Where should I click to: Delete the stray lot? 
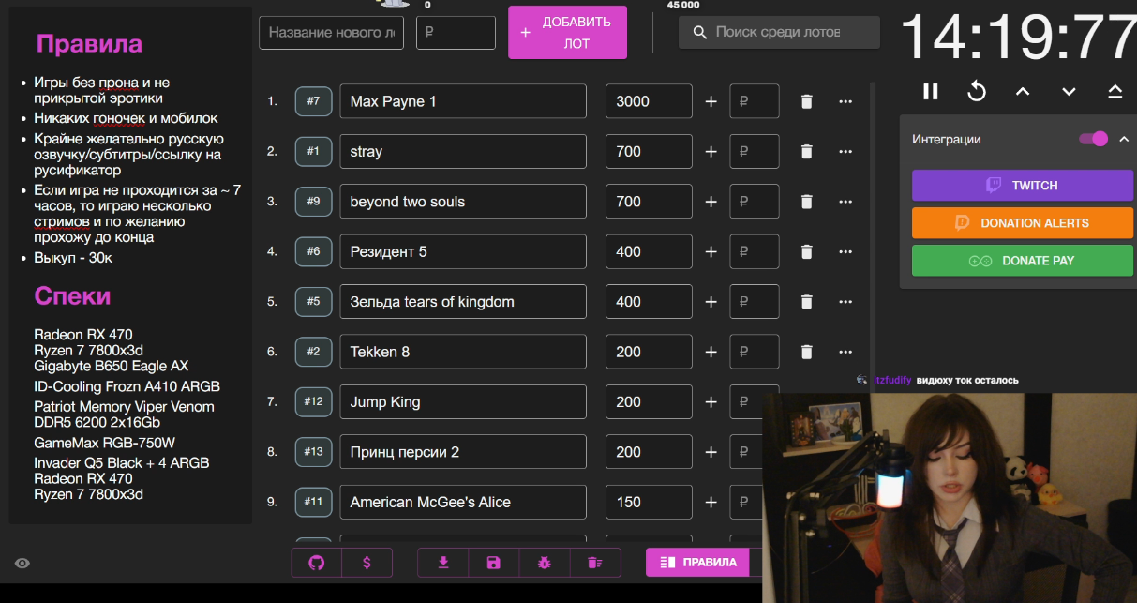[x=806, y=152]
